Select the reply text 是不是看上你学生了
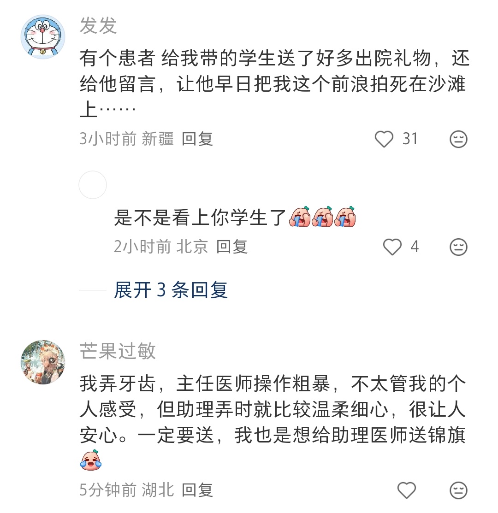 200,217
